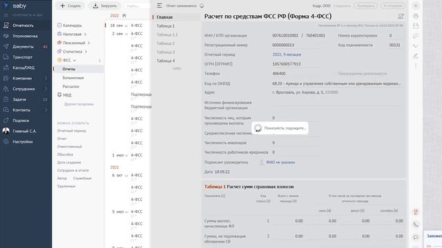This screenshot has width=442, height=248.
Task: Click the ФИО не указано link
Action: pyautogui.click(x=280, y=163)
